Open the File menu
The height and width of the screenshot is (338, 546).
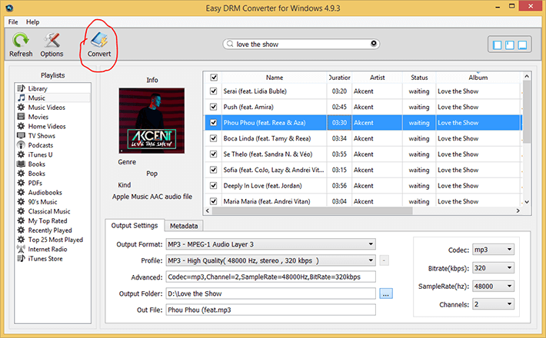(x=13, y=22)
